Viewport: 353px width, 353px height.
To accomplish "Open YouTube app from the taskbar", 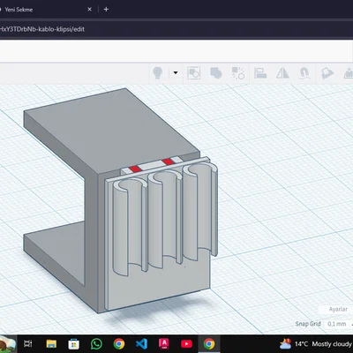I will coord(186,343).
